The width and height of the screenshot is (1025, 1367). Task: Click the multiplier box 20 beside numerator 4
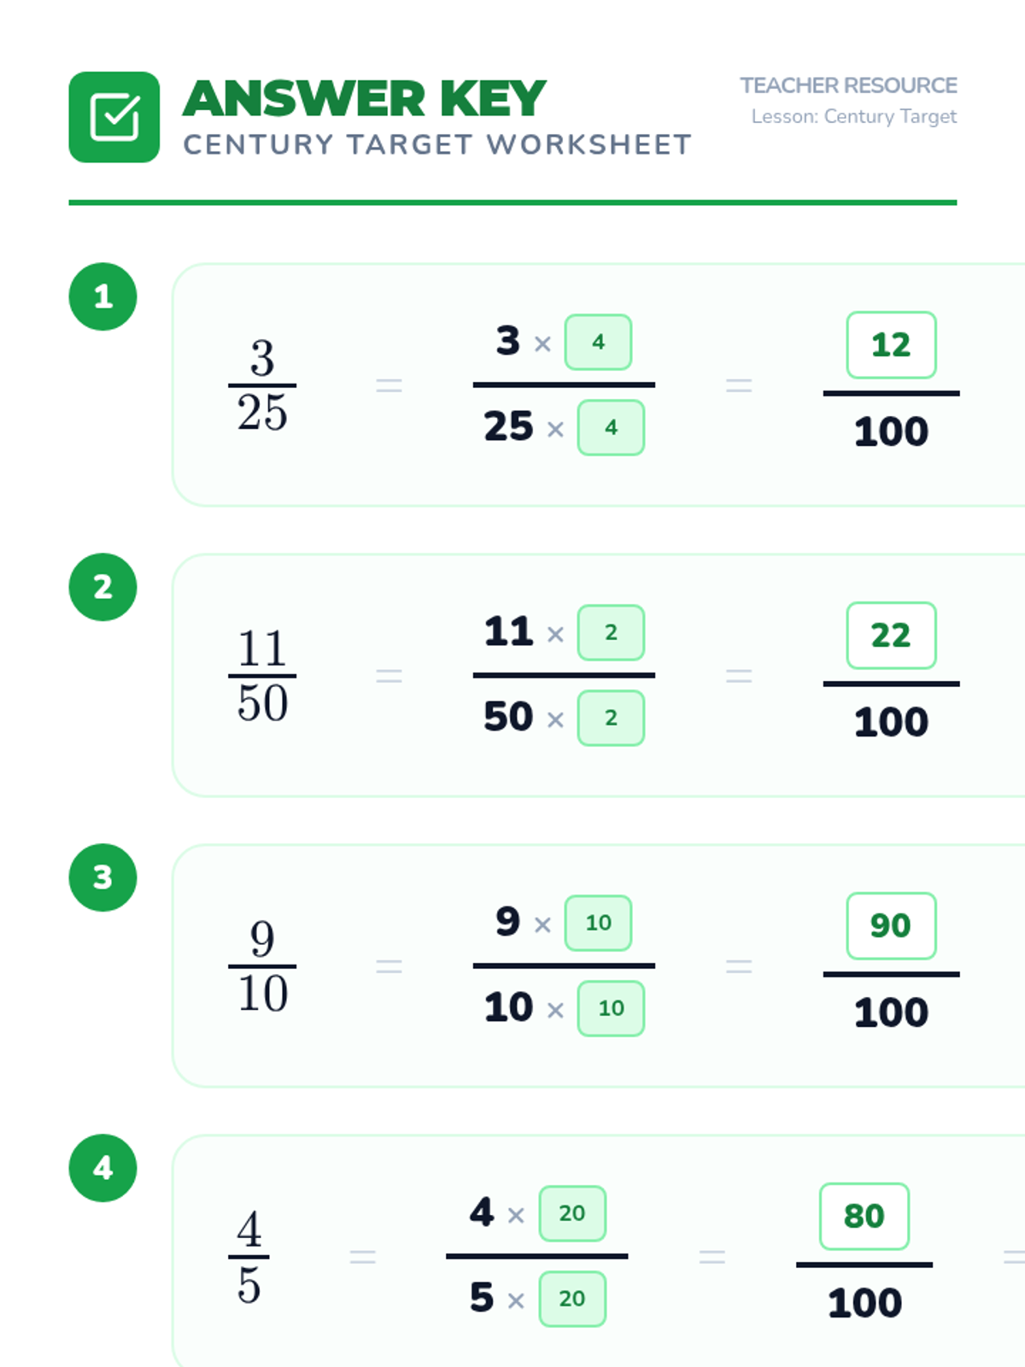coord(572,1213)
